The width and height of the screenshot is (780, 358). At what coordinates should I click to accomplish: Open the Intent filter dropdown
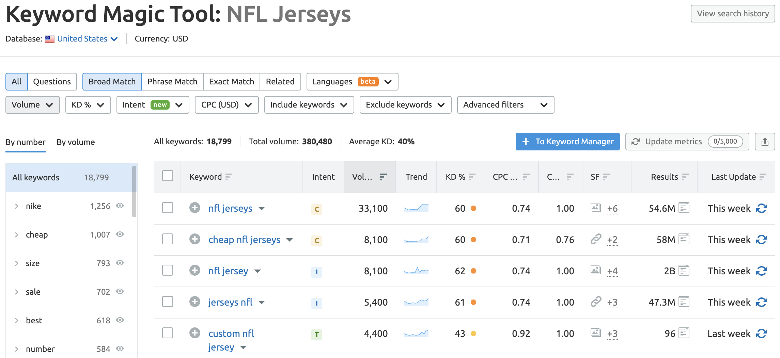coord(153,105)
